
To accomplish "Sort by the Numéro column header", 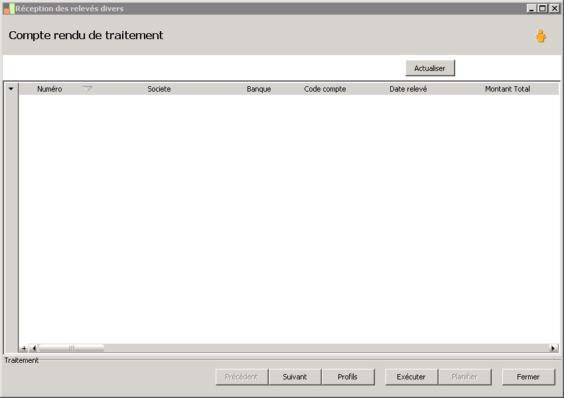I will pyautogui.click(x=50, y=89).
